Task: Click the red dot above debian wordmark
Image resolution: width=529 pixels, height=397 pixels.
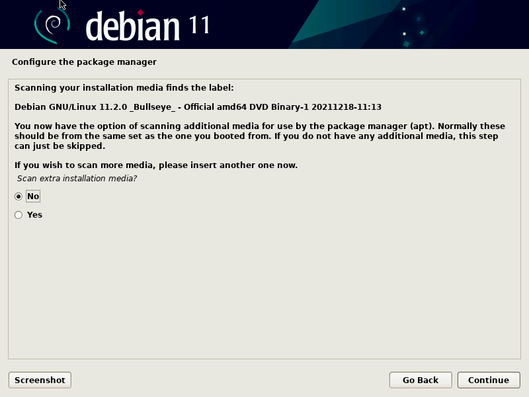Action: (140, 12)
